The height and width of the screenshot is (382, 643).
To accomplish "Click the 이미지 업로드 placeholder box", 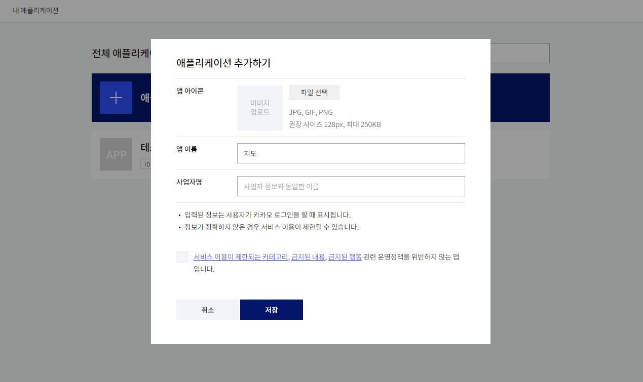I will tap(260, 108).
